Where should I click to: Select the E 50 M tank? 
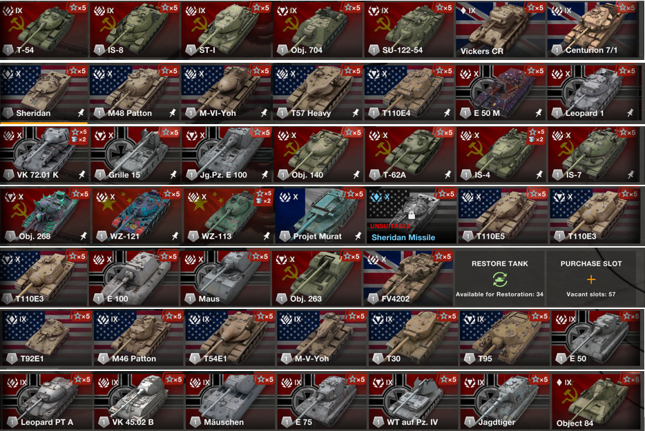pos(501,93)
